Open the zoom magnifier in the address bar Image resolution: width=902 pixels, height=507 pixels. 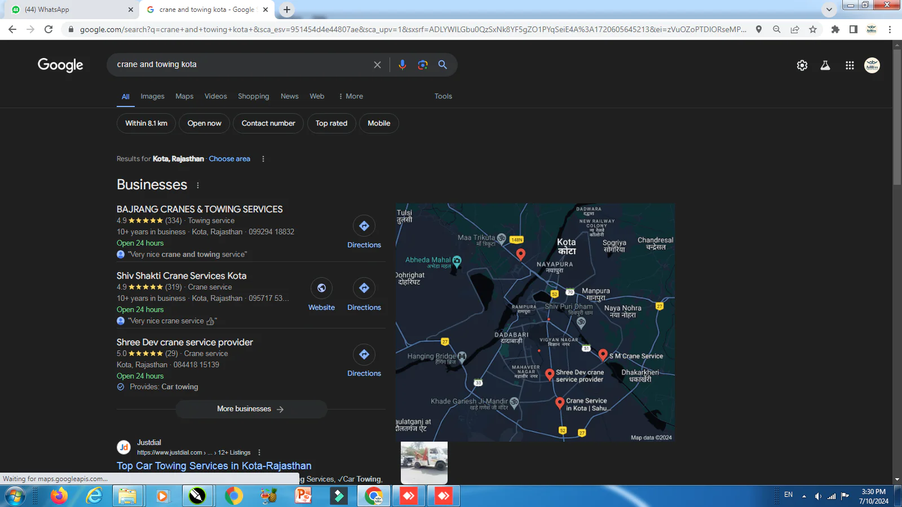coord(777,29)
